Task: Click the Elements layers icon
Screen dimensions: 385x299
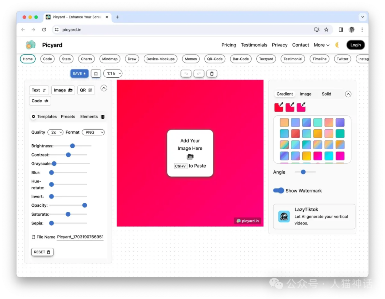Action: point(103,117)
